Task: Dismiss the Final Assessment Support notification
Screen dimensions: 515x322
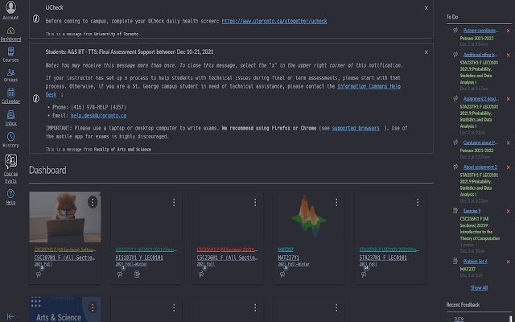Action: click(426, 52)
